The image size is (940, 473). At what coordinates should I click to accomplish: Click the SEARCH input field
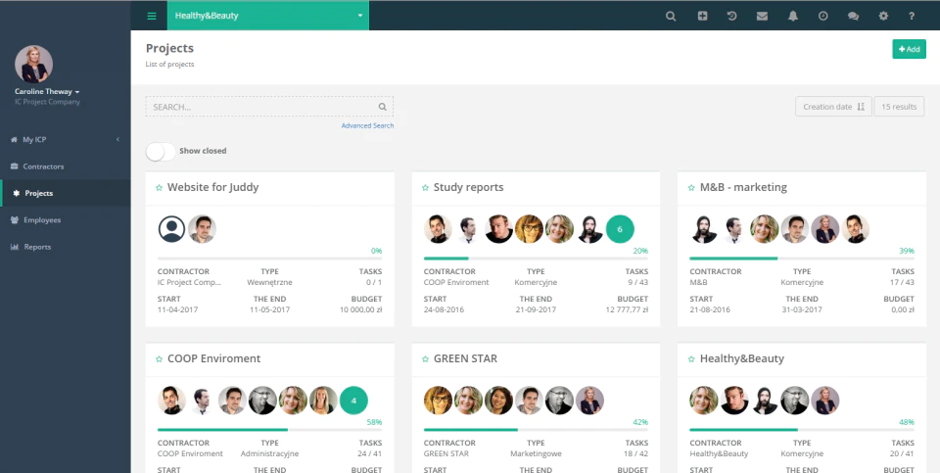tap(269, 107)
